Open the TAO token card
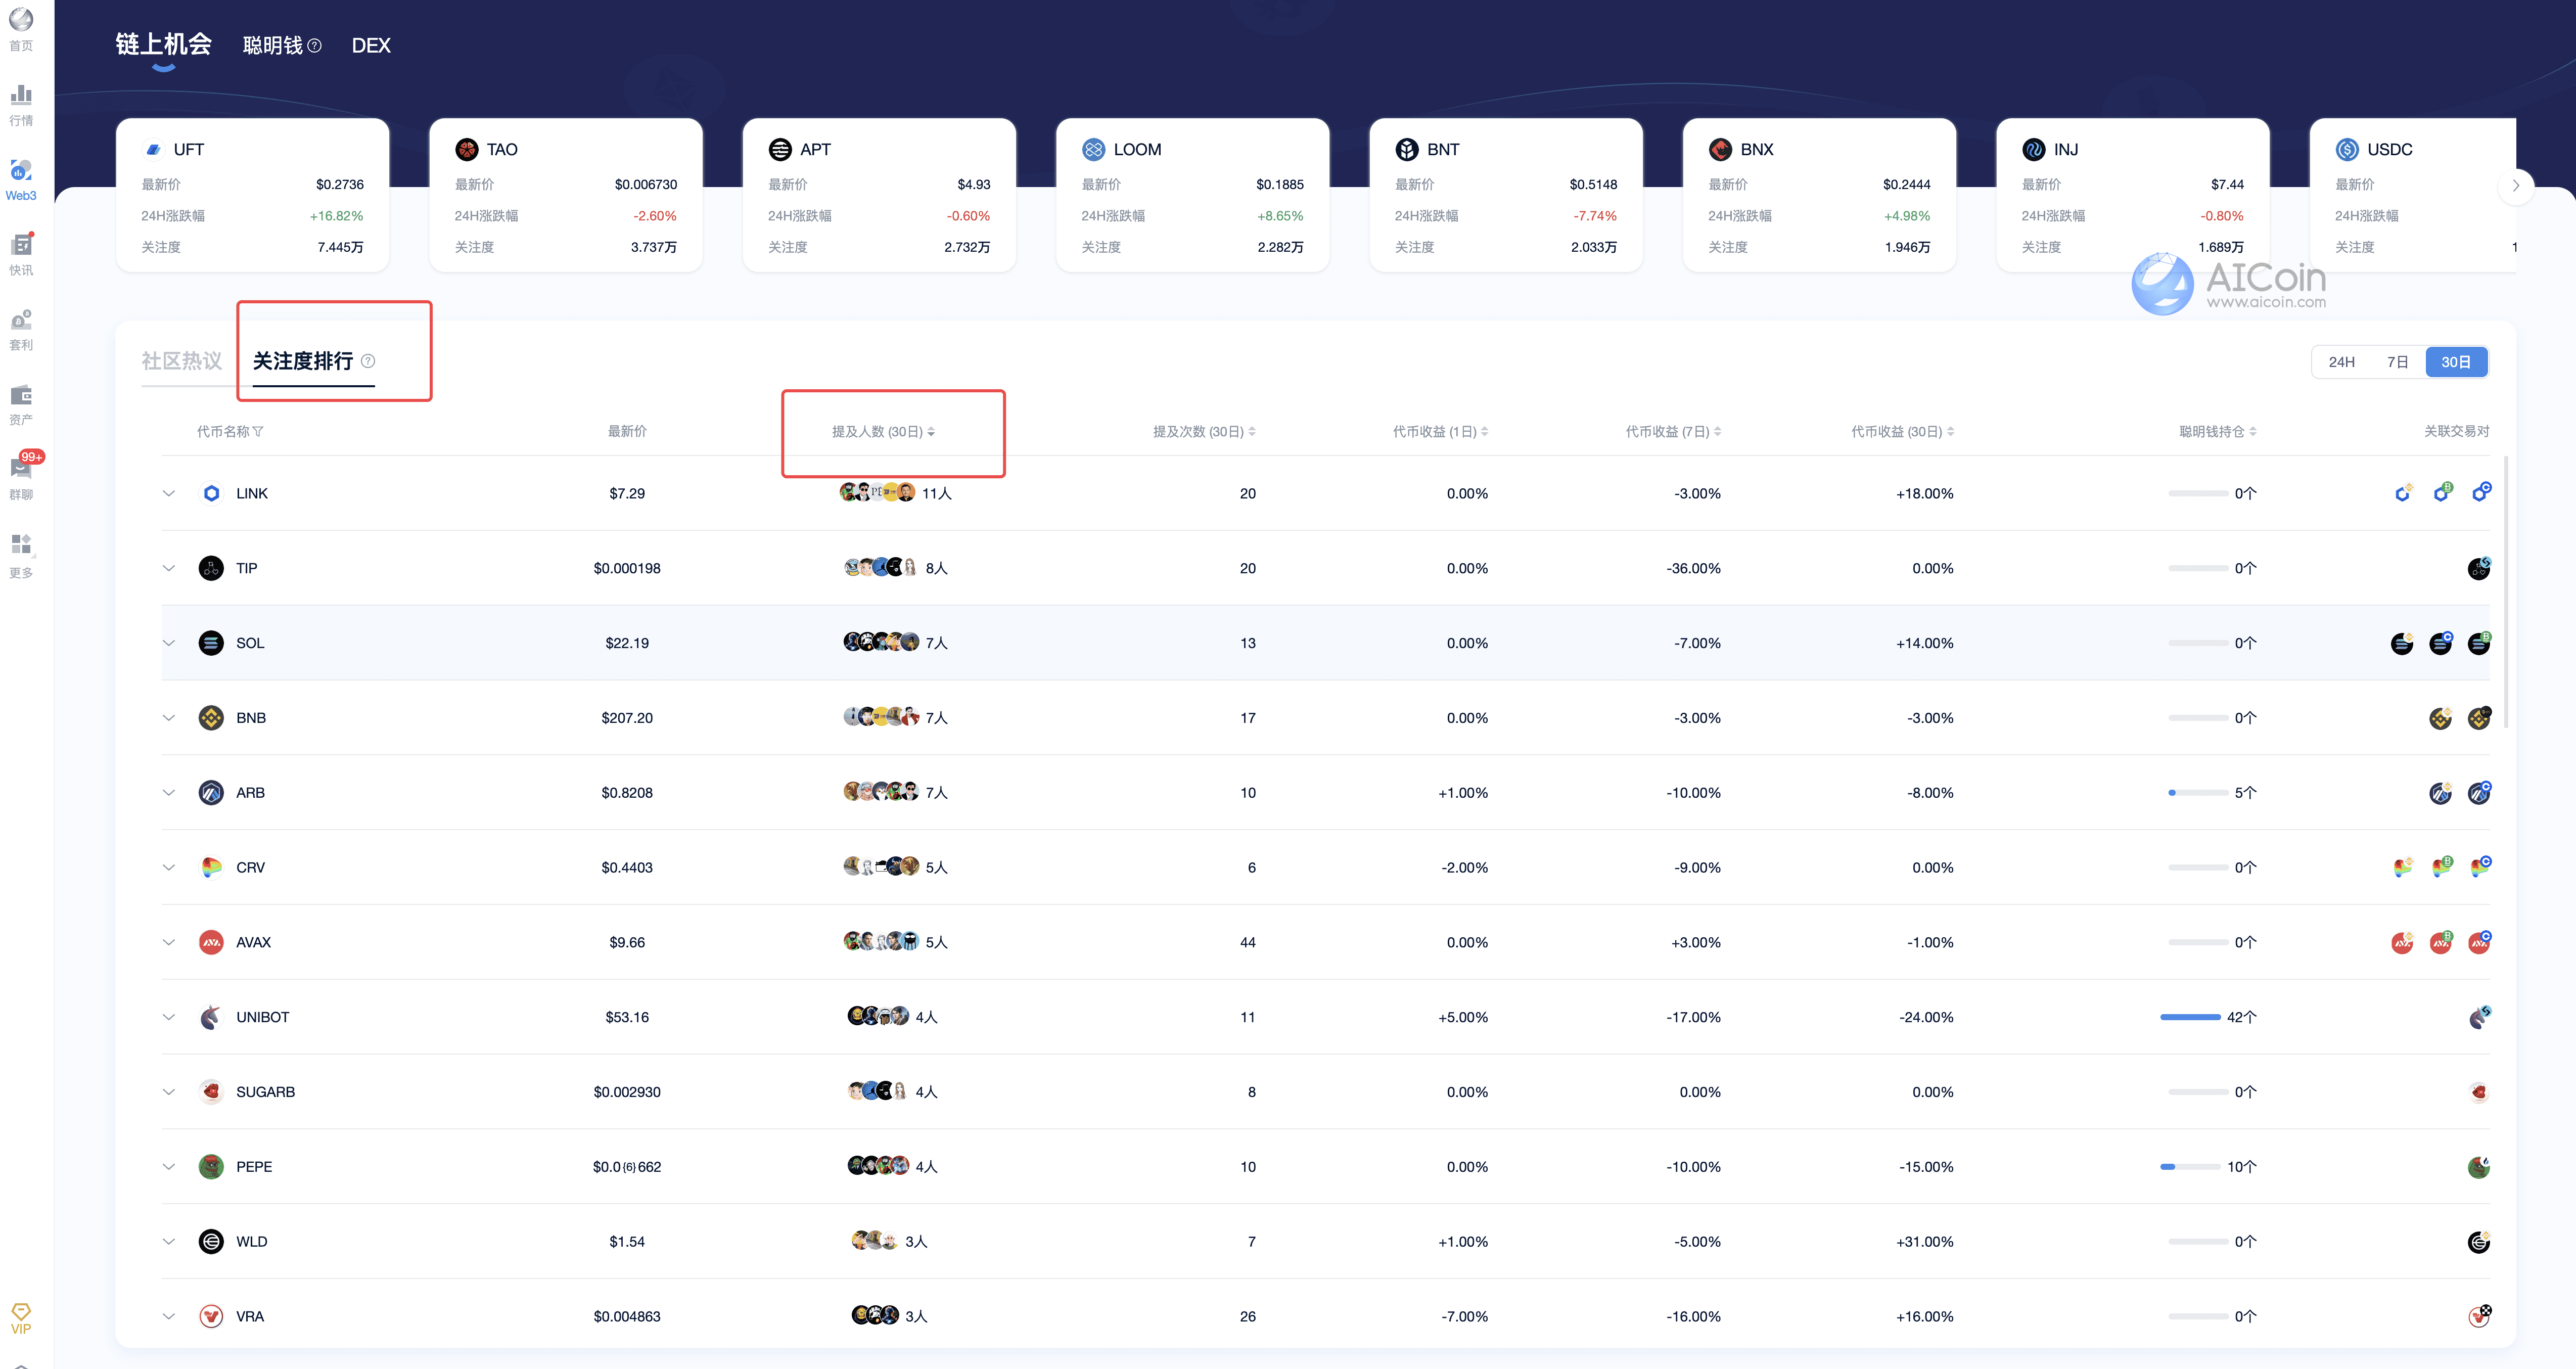 pyautogui.click(x=565, y=195)
